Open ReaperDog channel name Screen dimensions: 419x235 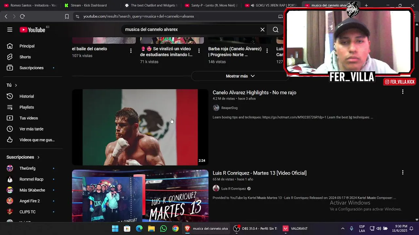[229, 108]
